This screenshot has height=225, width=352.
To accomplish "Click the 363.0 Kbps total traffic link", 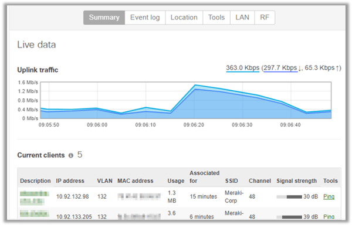I will (x=243, y=68).
